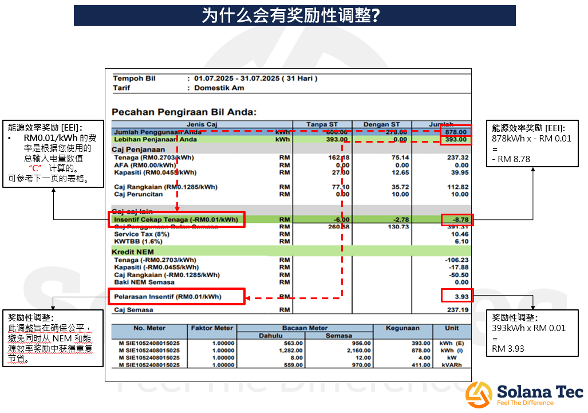
Task: Click the Solana Tec orange logo icon
Action: [x=479, y=394]
